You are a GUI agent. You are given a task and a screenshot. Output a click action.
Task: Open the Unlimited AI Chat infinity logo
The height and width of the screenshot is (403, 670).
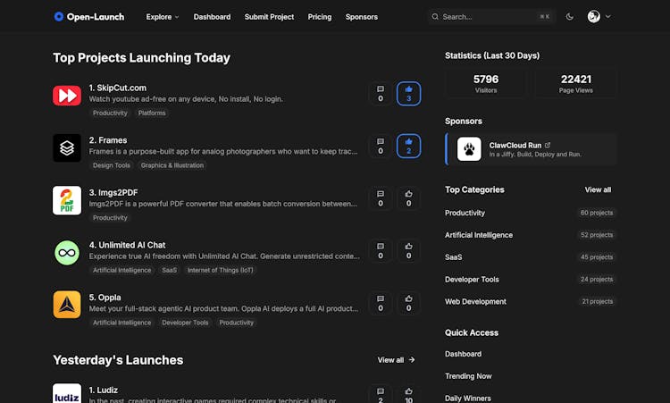point(67,253)
